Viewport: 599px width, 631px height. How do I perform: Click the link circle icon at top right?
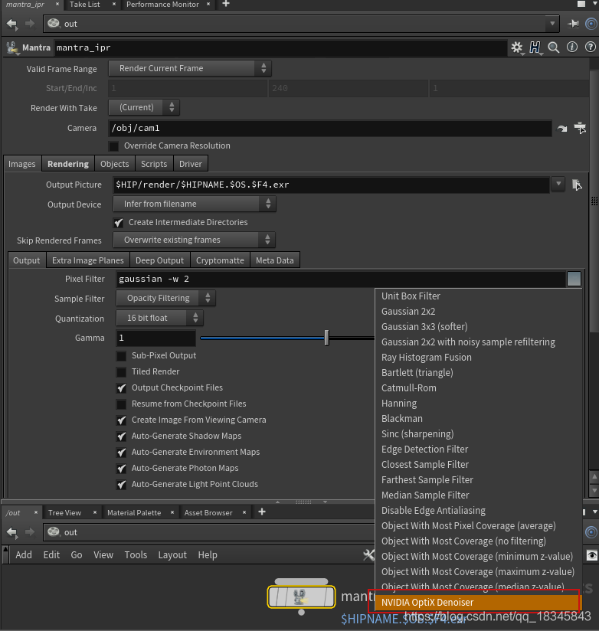(x=591, y=24)
